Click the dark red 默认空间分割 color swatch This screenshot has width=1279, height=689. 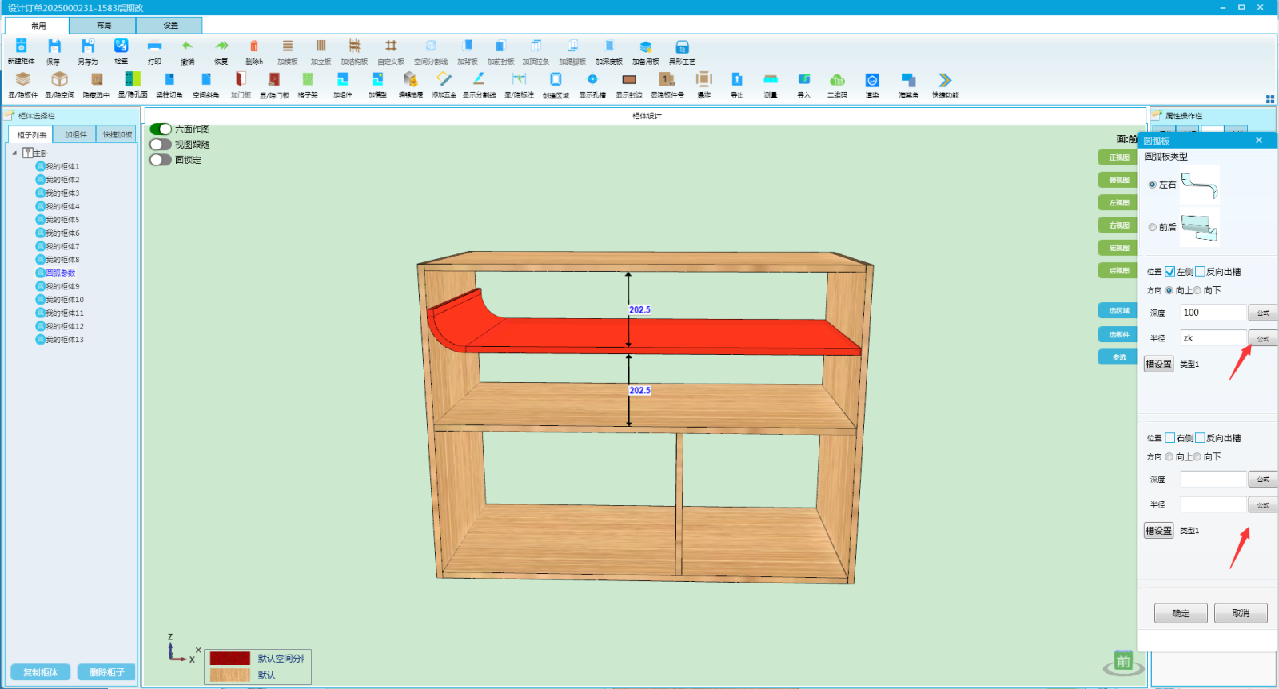pos(230,659)
